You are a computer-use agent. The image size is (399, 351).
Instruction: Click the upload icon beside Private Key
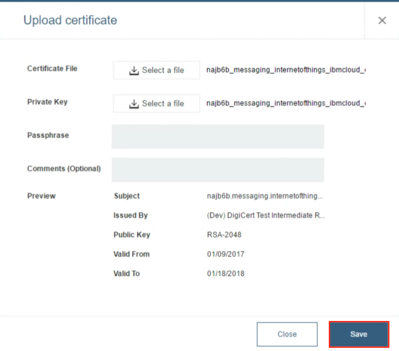tap(134, 104)
